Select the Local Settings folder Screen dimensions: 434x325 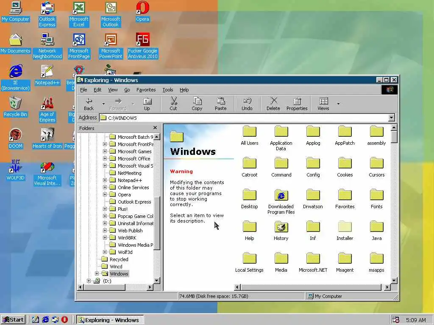point(249,262)
